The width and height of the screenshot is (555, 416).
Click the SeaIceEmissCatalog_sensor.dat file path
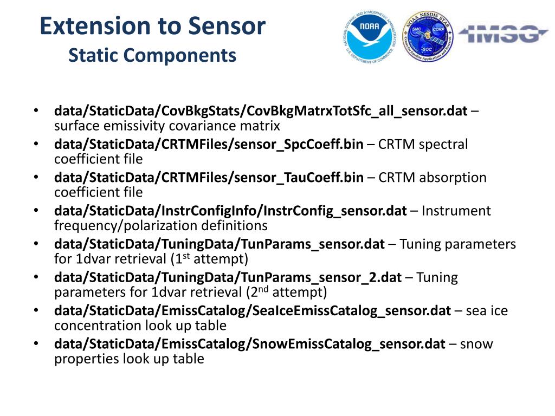click(252, 311)
